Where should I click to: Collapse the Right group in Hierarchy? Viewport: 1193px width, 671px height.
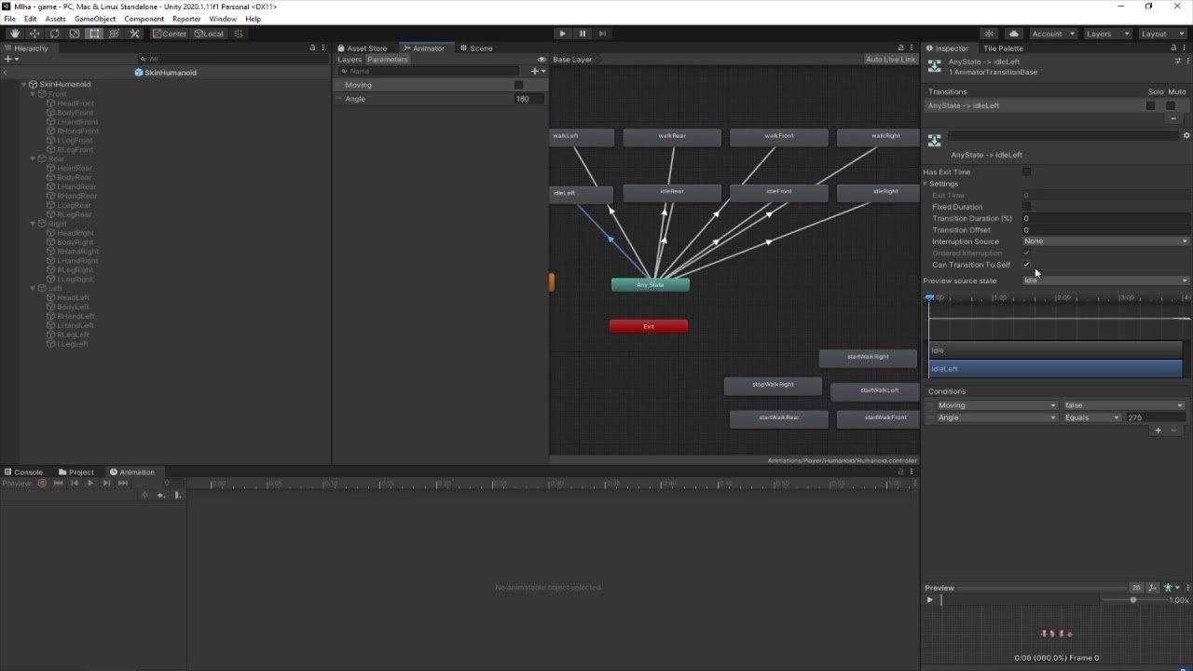pos(33,224)
